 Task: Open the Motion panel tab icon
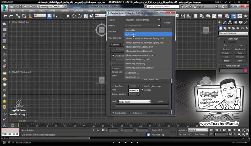click(x=236, y=22)
